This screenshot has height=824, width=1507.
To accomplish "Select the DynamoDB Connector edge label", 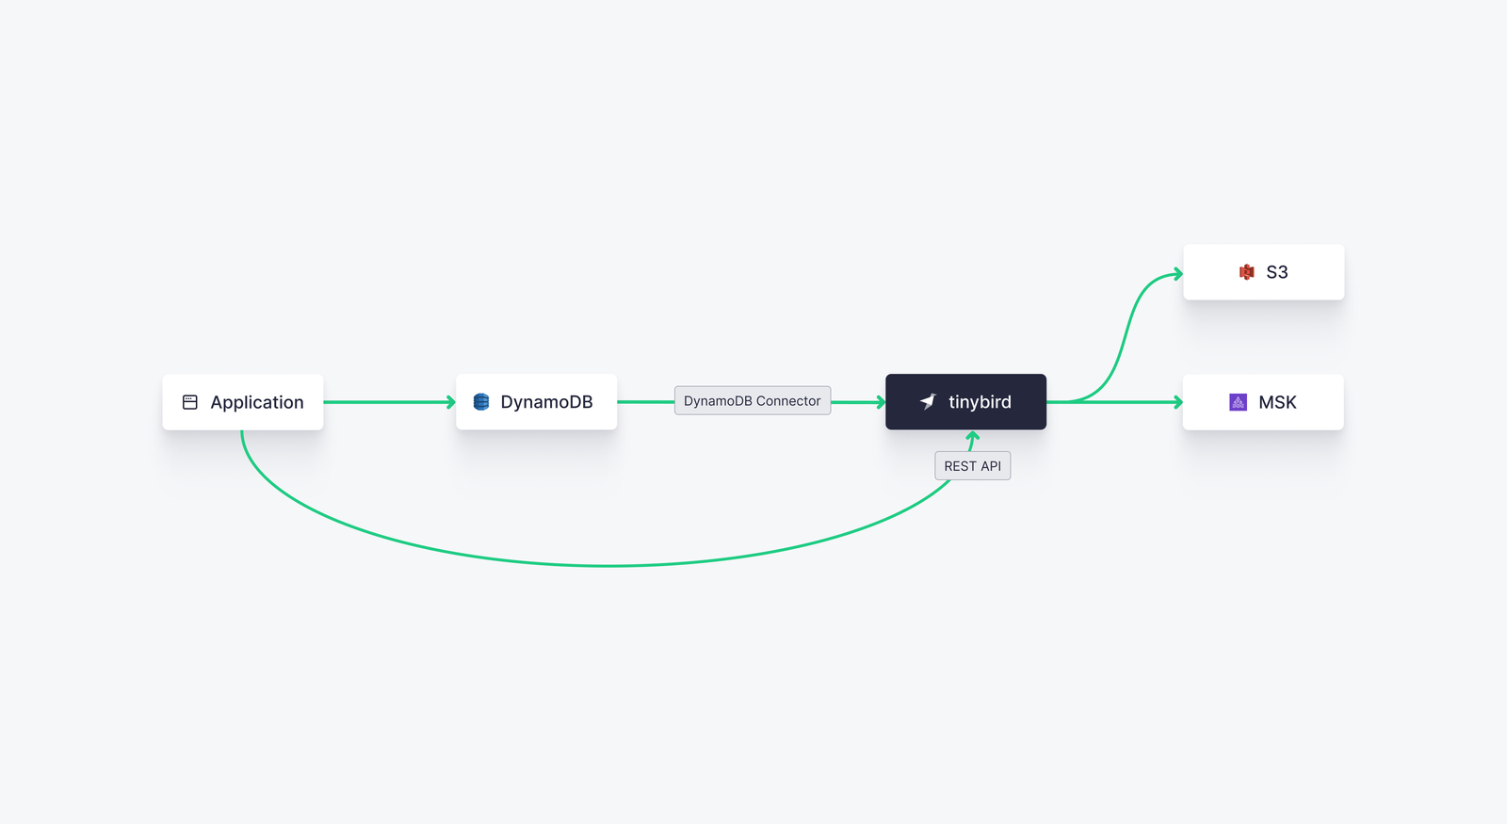I will pos(752,400).
